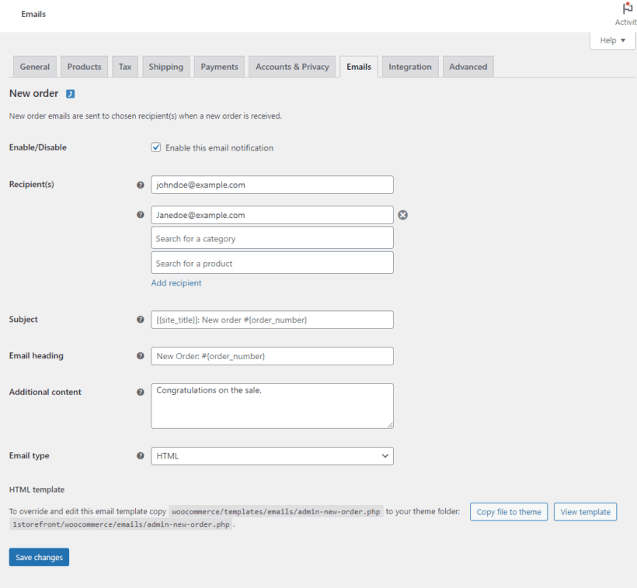Switch to the Shipping tab
The width and height of the screenshot is (637, 588).
pyautogui.click(x=166, y=67)
